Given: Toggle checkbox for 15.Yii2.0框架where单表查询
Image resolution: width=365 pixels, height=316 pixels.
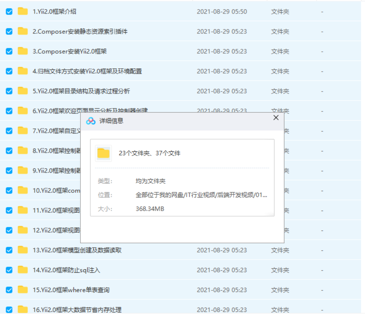Looking at the screenshot, I should (x=9, y=290).
